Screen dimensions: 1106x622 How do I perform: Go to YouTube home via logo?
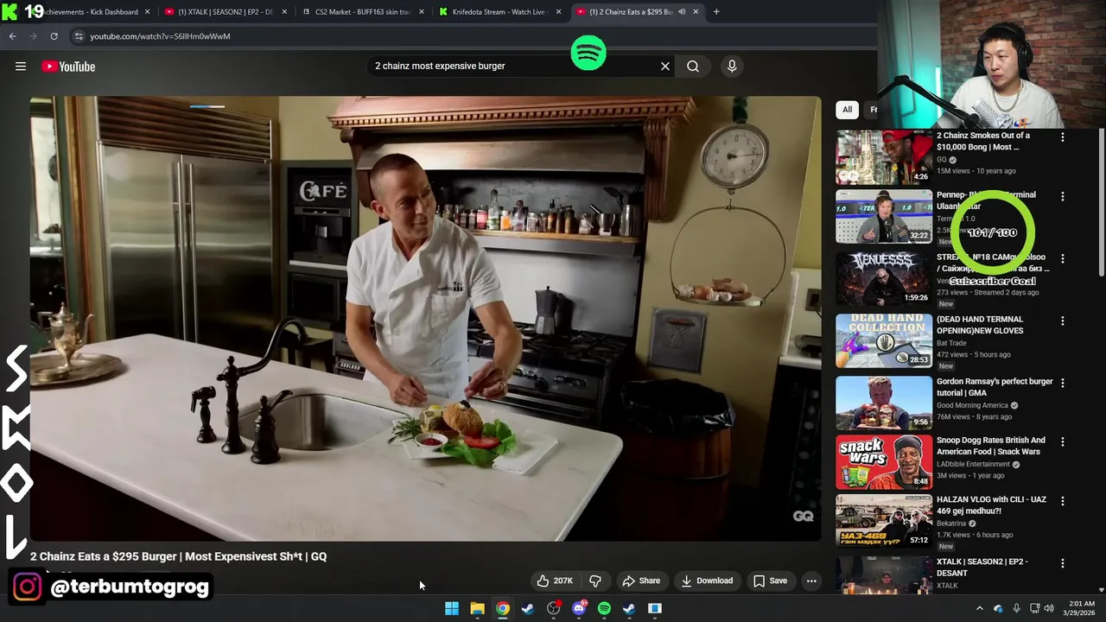coord(68,67)
